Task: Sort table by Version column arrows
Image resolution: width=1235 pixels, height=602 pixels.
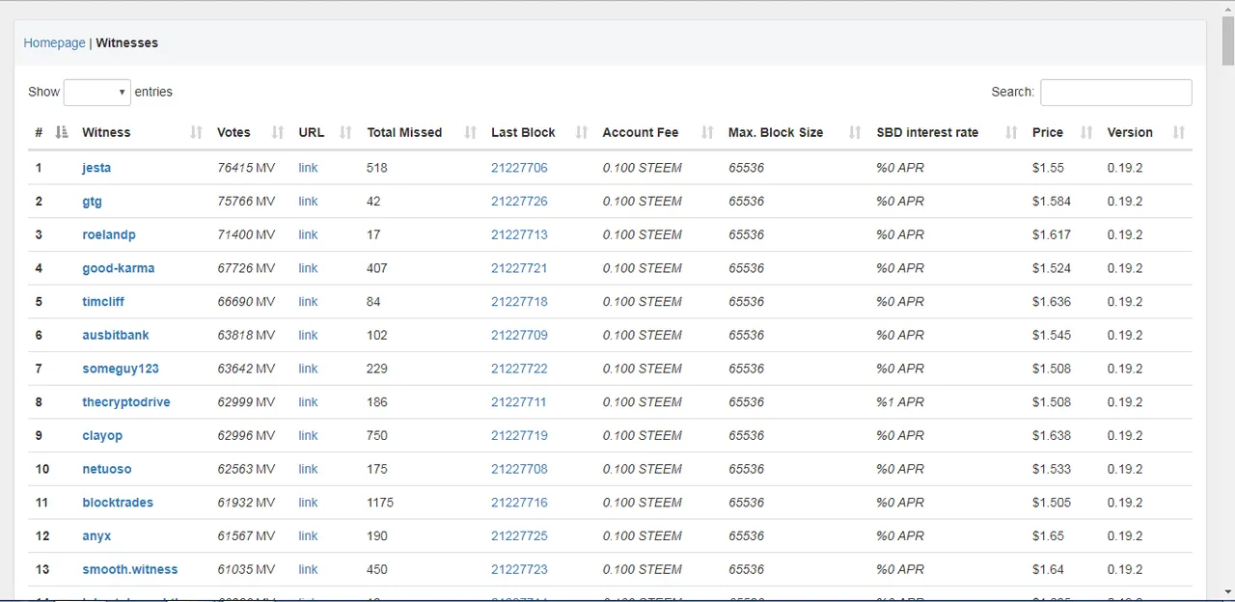Action: (1179, 132)
